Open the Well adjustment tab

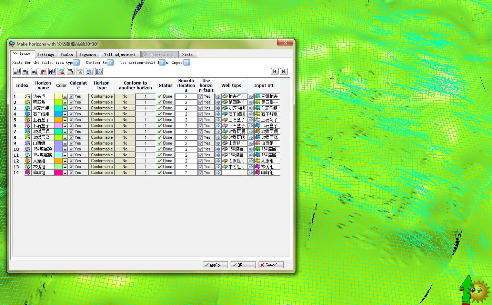pyautogui.click(x=120, y=55)
